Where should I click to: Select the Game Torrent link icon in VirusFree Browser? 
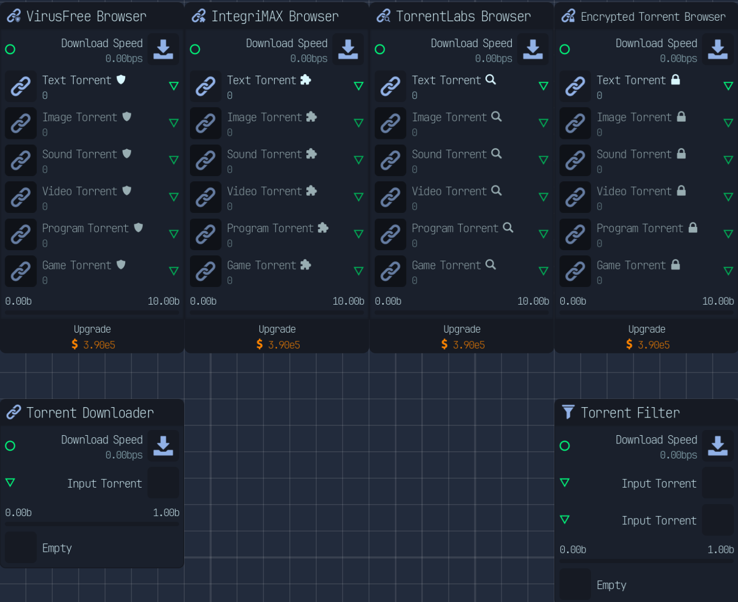[21, 271]
